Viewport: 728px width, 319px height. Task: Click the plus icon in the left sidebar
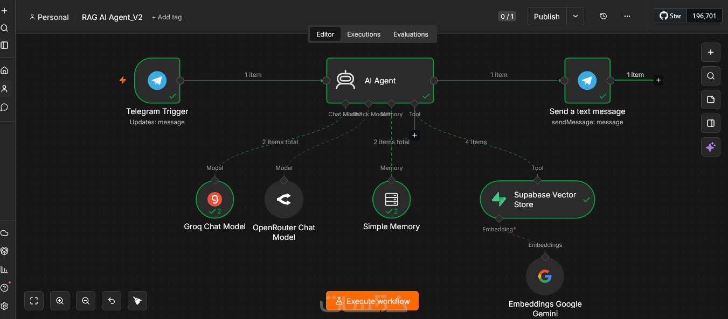tap(4, 11)
